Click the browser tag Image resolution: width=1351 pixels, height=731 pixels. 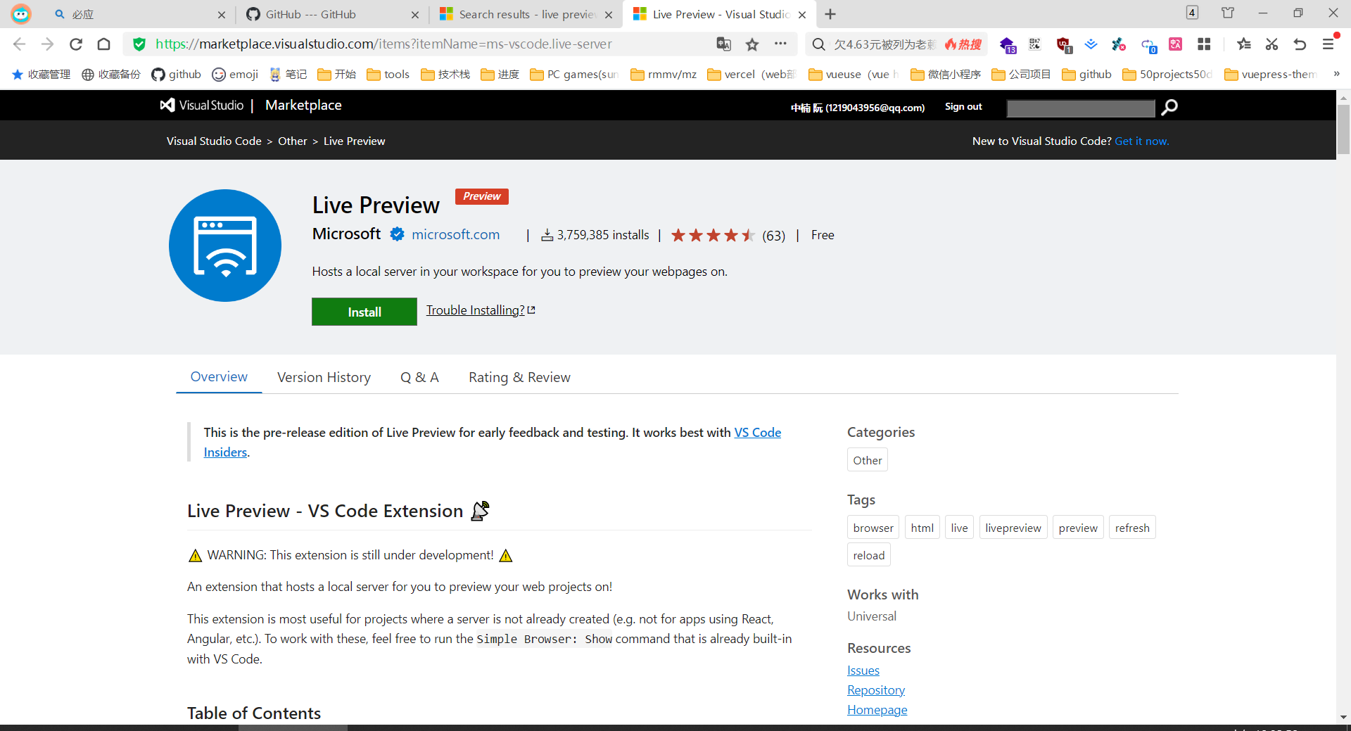873,528
